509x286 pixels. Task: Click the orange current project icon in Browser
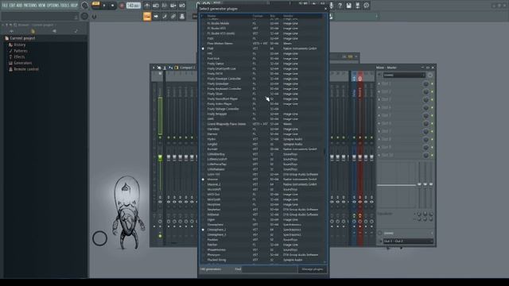click(x=33, y=31)
